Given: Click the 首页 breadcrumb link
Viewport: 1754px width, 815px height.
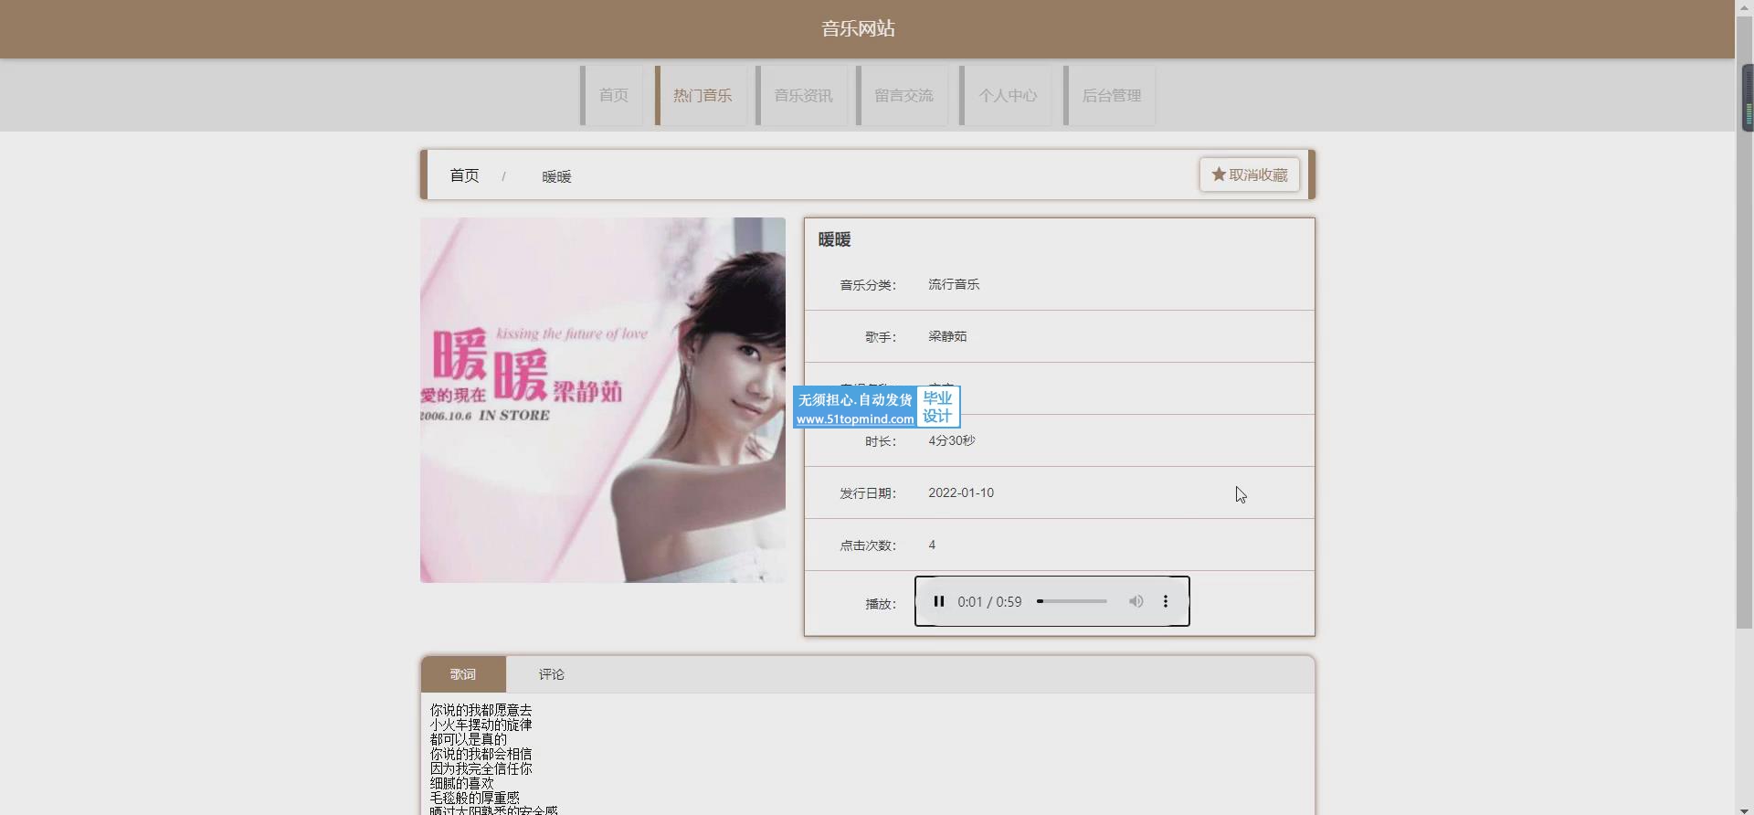Looking at the screenshot, I should (464, 175).
